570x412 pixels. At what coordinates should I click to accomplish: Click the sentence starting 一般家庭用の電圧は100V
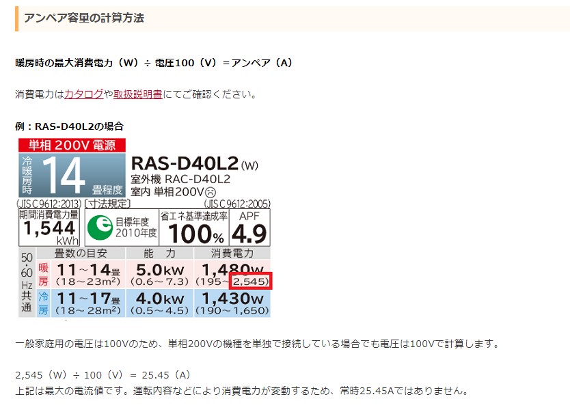click(x=258, y=343)
